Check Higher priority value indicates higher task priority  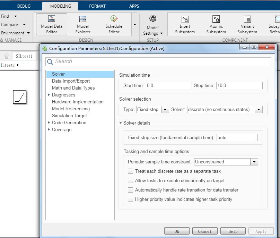click(x=131, y=199)
